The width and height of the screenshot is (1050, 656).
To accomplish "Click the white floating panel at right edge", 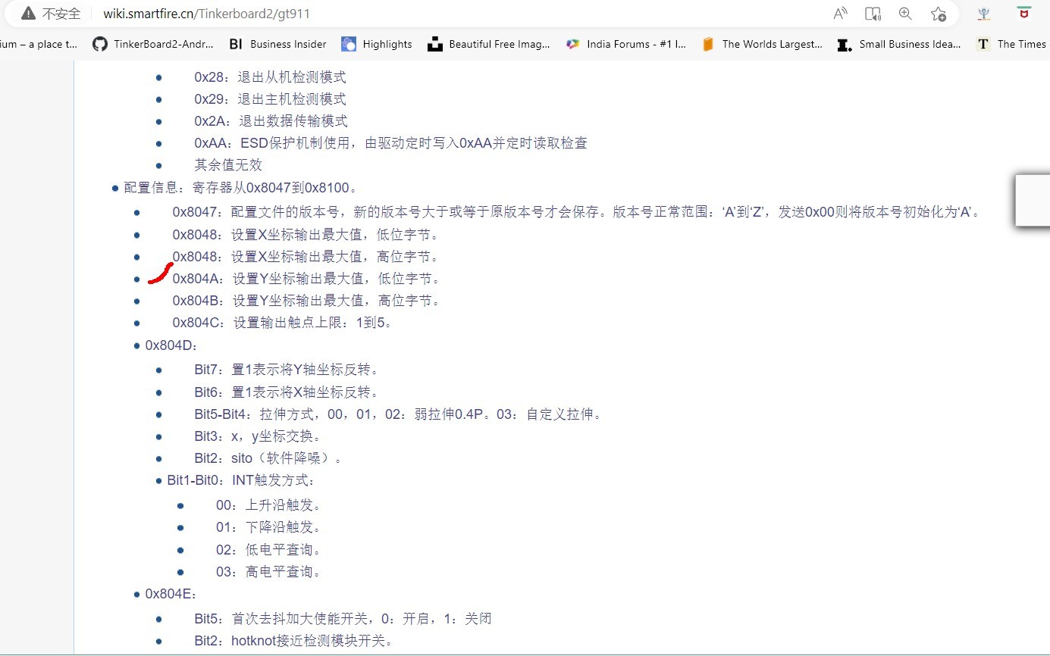I will point(1033,200).
